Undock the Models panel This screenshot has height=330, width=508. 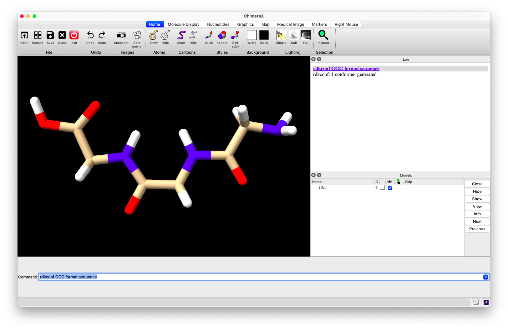tap(319, 175)
